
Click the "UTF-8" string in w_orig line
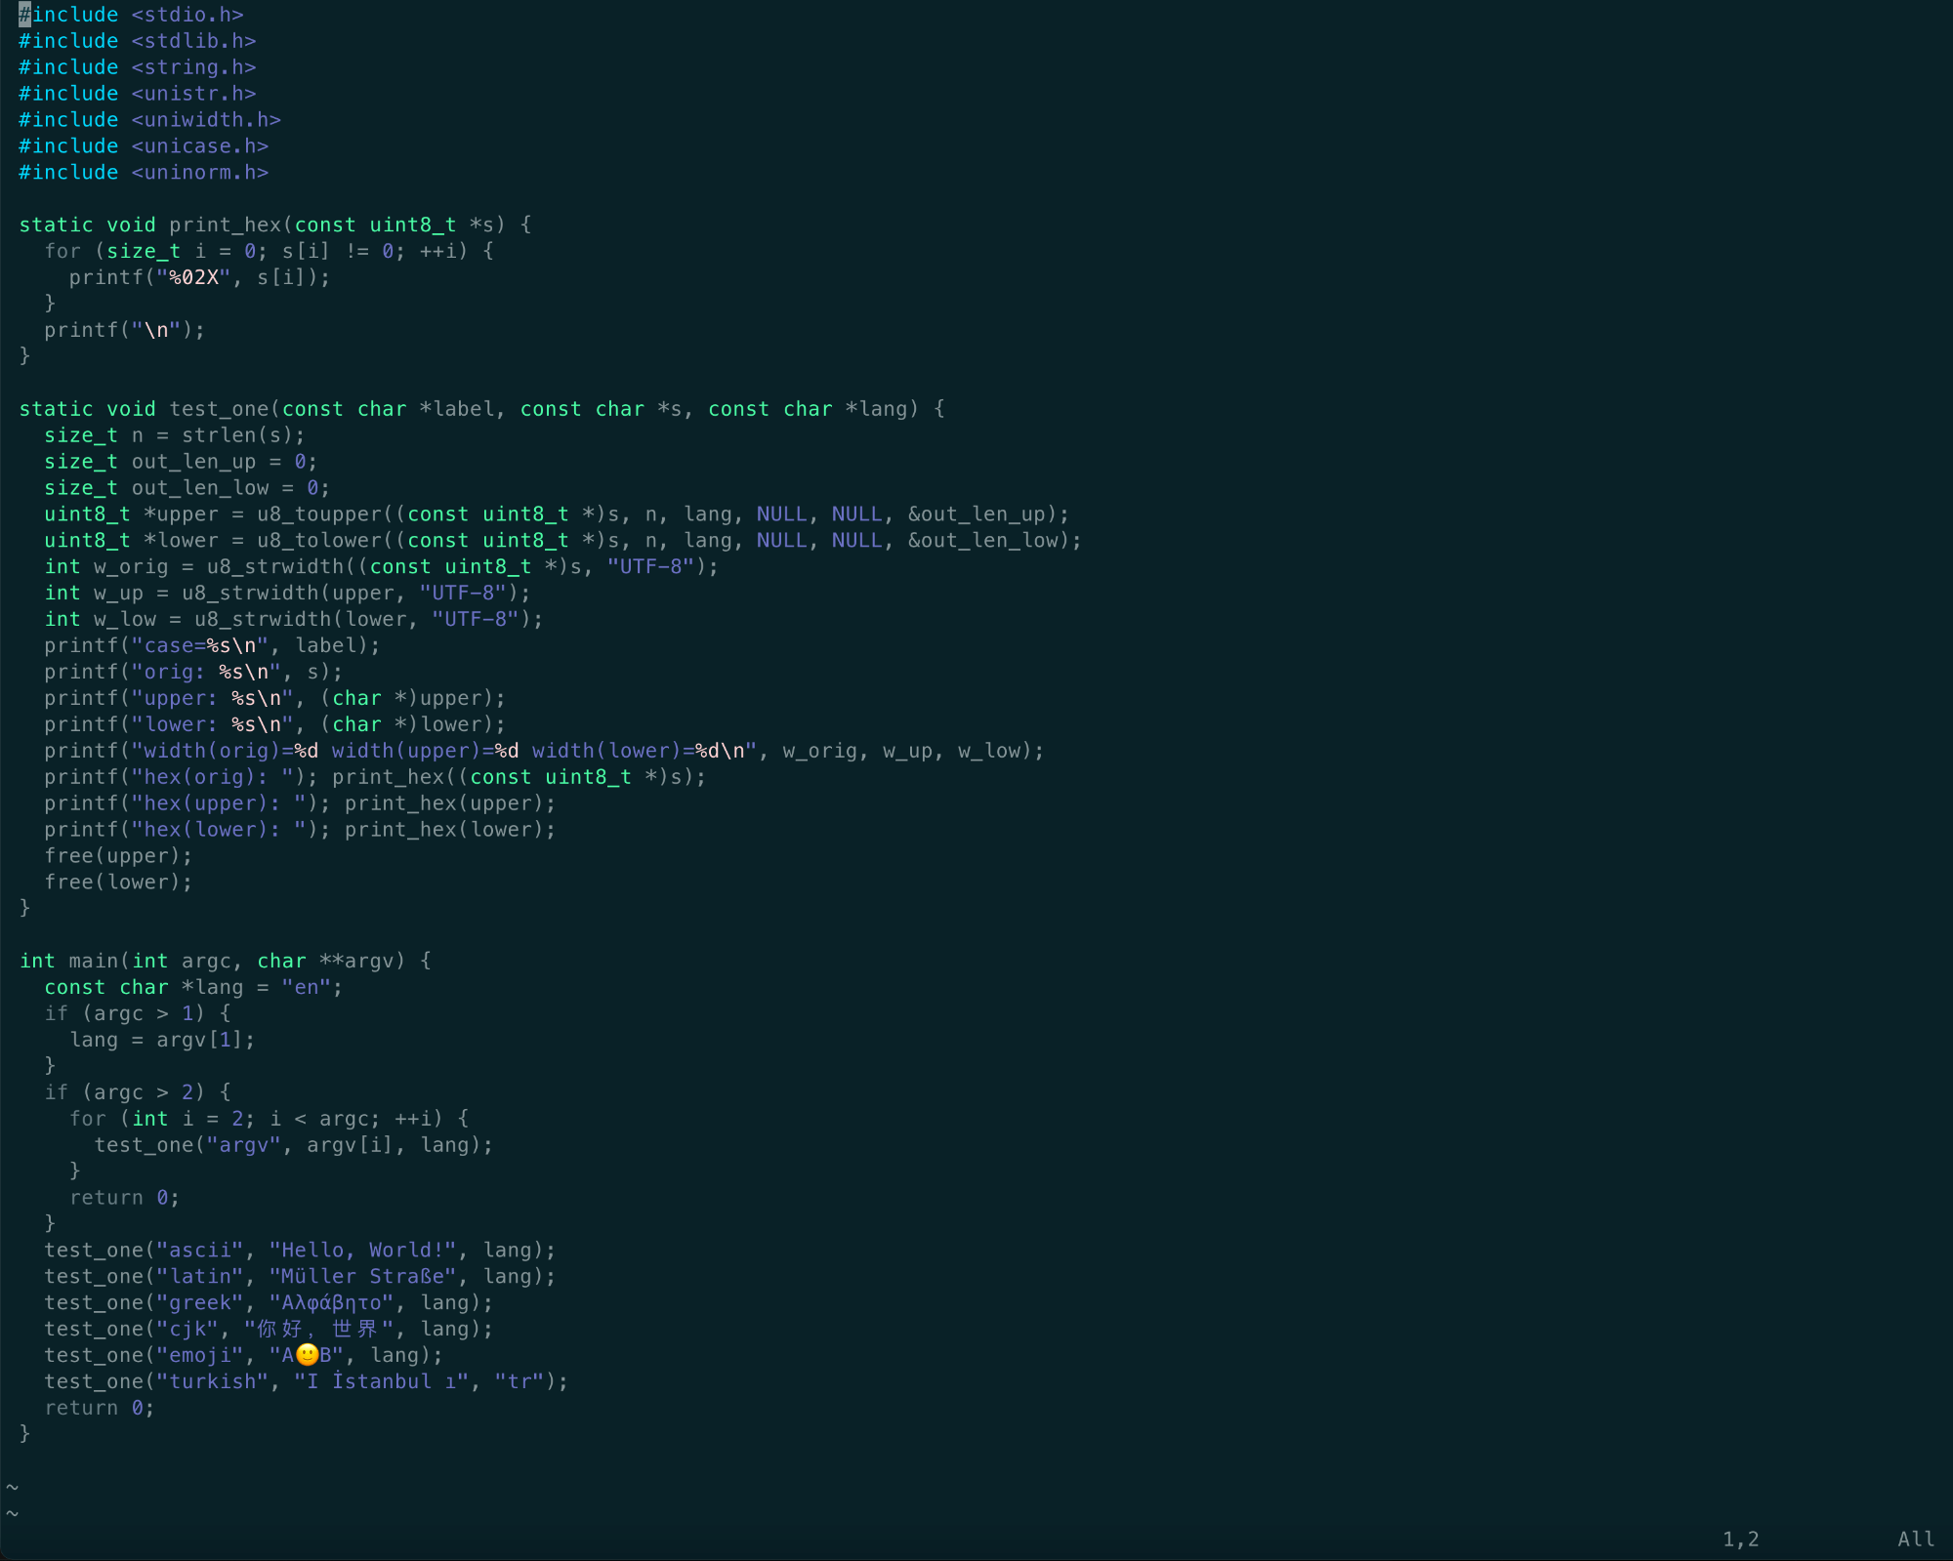click(650, 567)
